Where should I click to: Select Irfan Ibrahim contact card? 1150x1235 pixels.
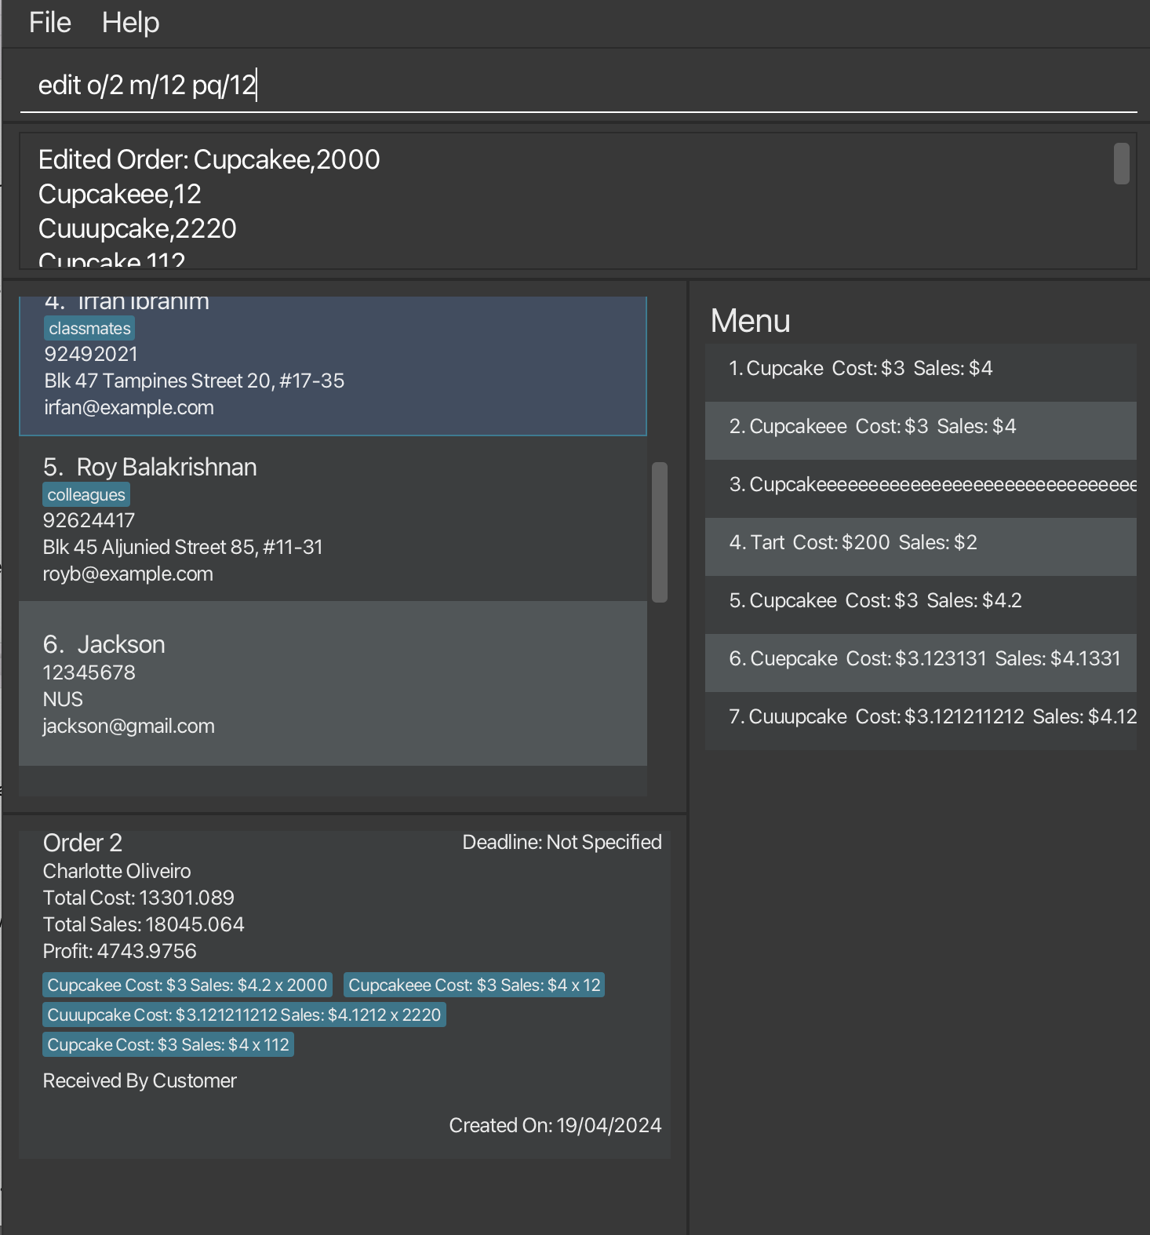coord(333,367)
